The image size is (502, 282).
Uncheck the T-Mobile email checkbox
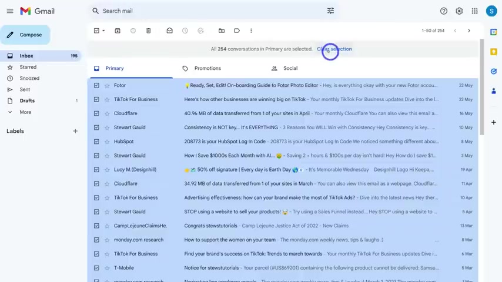(96, 268)
